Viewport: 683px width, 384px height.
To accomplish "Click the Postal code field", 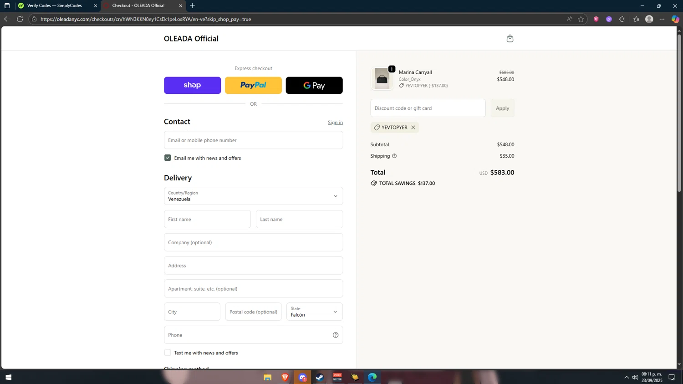I will click(x=253, y=312).
